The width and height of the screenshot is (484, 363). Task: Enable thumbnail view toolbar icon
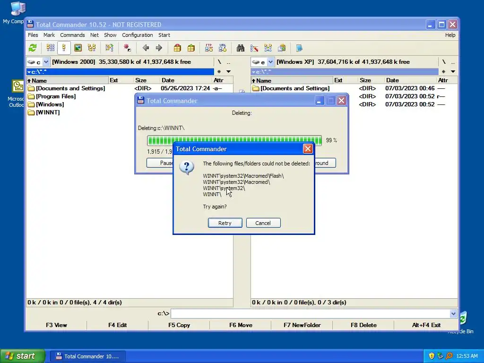coord(78,48)
